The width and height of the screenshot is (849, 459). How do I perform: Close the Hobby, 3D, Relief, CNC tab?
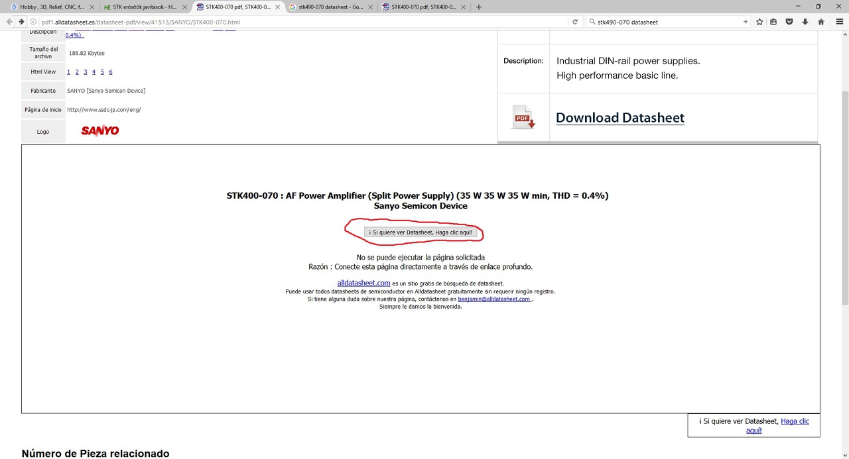92,7
